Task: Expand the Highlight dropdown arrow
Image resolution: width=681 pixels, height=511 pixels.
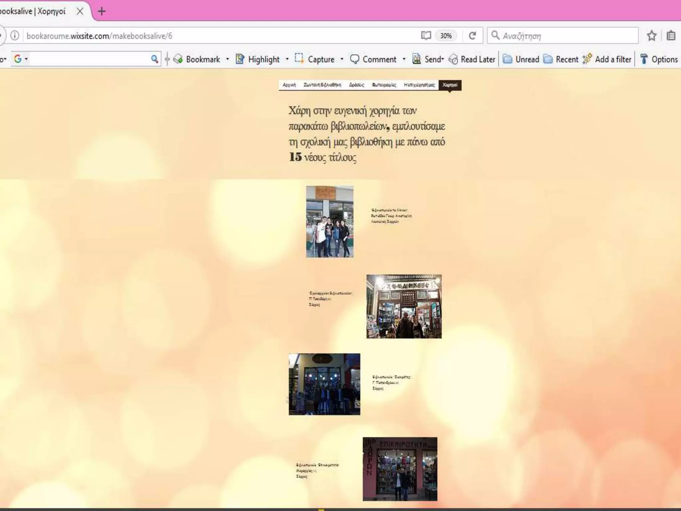Action: point(287,59)
